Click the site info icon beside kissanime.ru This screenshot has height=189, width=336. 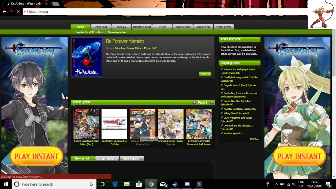coord(26,12)
